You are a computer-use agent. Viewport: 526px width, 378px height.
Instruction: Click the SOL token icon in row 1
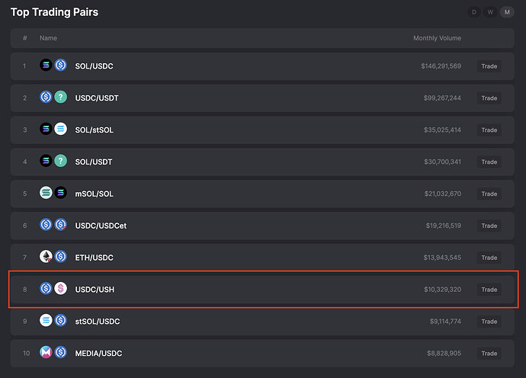(46, 65)
